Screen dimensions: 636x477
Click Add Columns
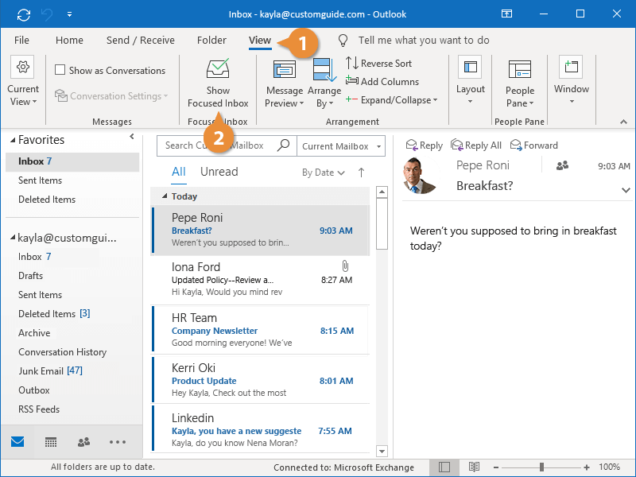382,82
